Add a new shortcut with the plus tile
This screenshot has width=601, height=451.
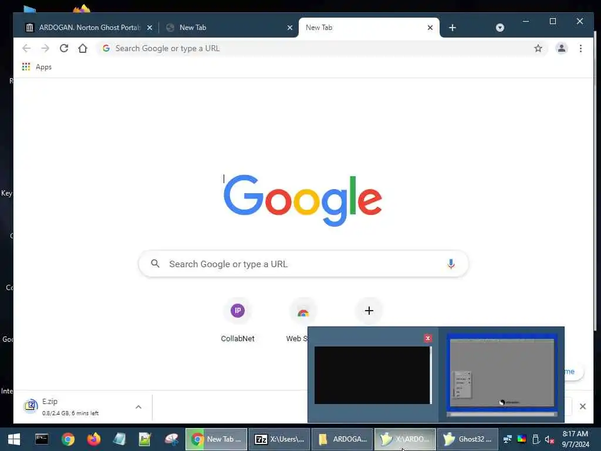pyautogui.click(x=369, y=311)
